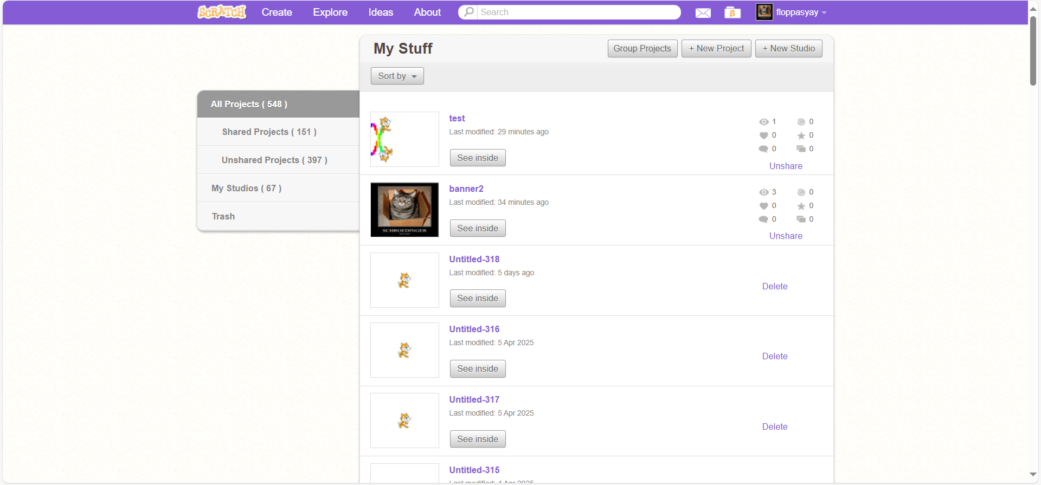
Task: Open the Untitled-315 title link
Action: coord(474,470)
